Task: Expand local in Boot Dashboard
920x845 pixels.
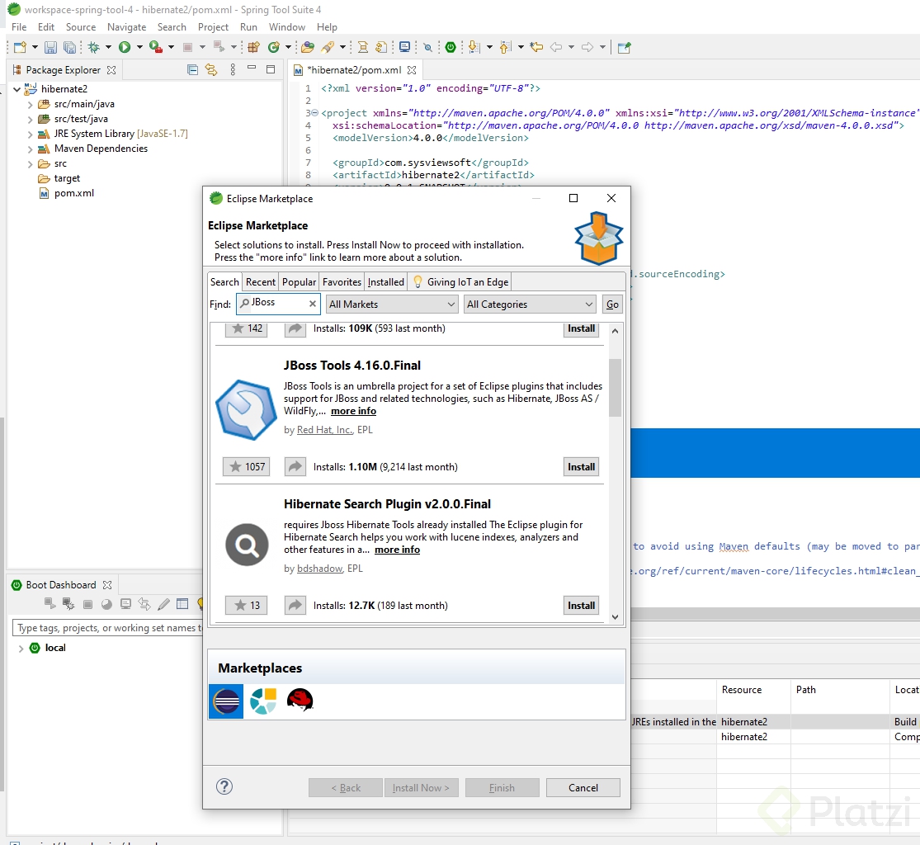Action: tap(21, 649)
